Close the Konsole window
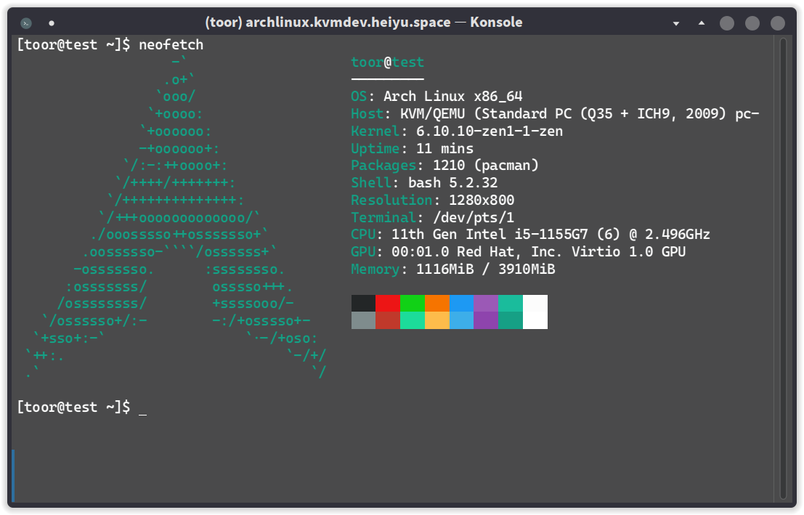 (x=778, y=23)
